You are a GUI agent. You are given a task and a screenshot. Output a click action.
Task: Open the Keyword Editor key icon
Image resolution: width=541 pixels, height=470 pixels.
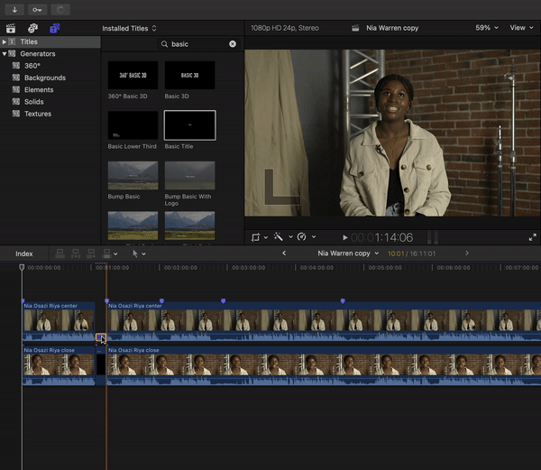coord(37,9)
